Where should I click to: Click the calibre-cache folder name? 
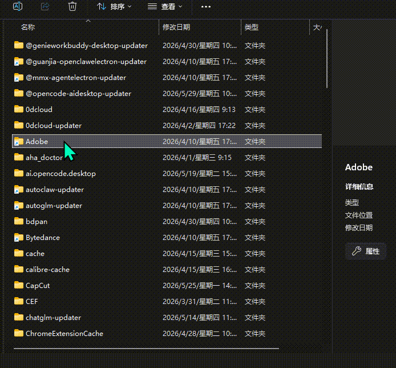click(x=47, y=269)
